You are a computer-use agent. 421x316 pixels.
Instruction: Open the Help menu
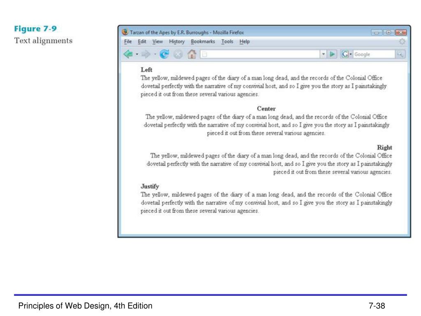pos(245,42)
